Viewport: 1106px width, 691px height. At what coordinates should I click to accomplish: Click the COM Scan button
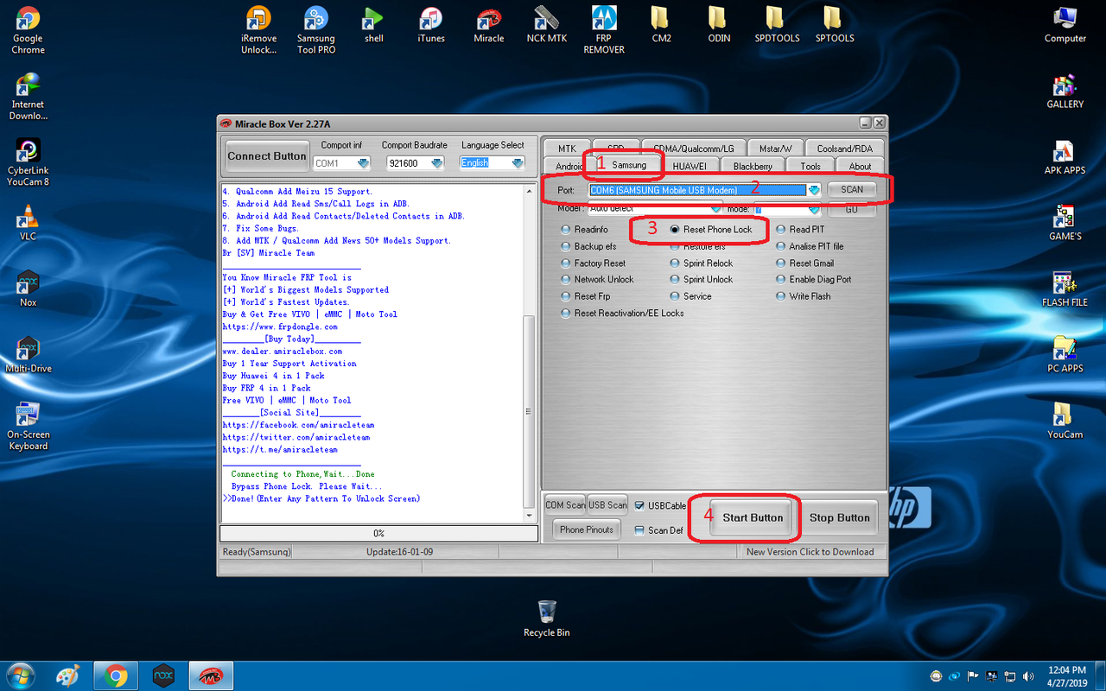[565, 505]
